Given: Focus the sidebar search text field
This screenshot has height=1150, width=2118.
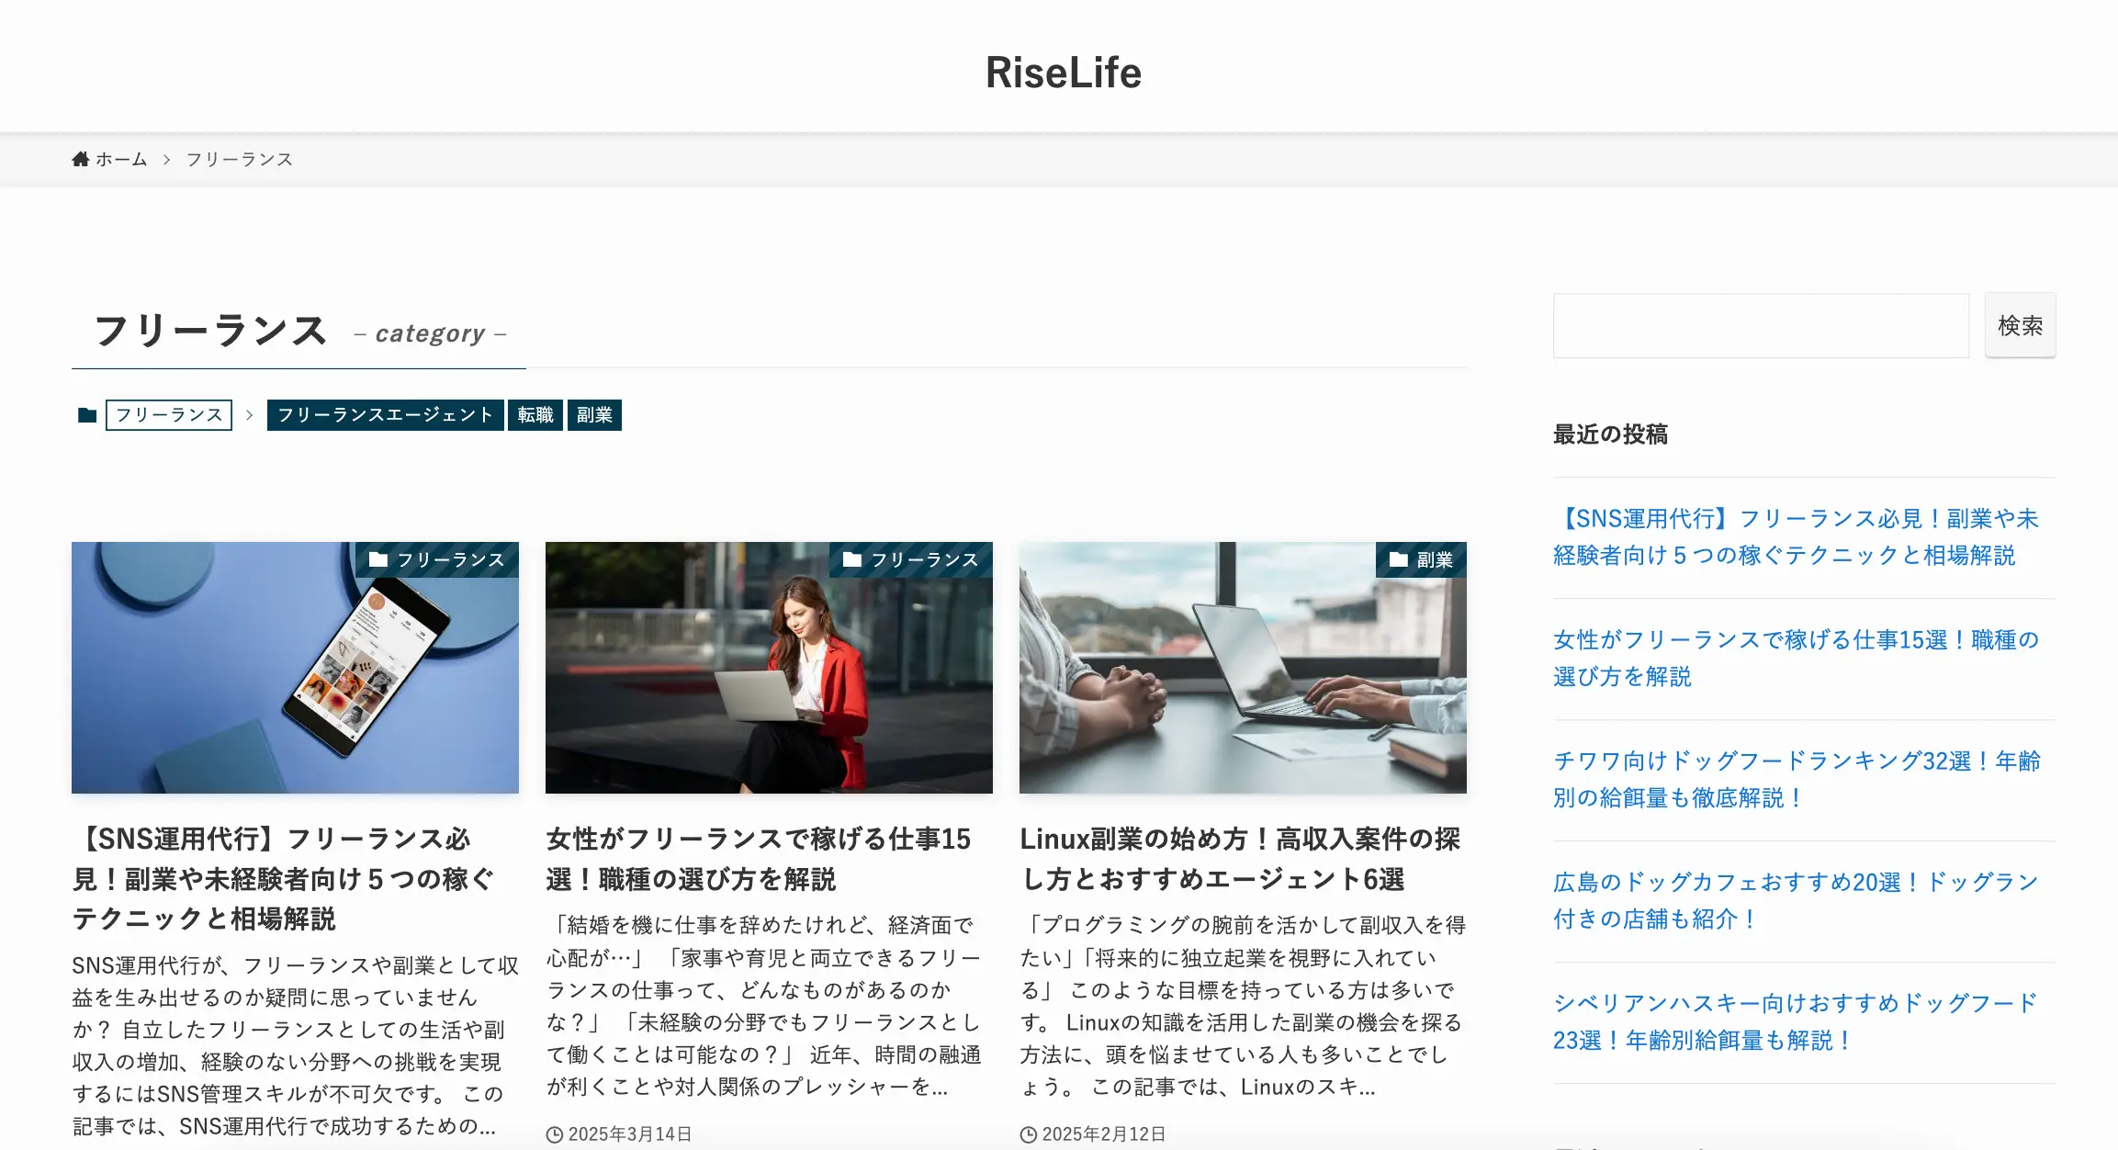Looking at the screenshot, I should tap(1761, 326).
